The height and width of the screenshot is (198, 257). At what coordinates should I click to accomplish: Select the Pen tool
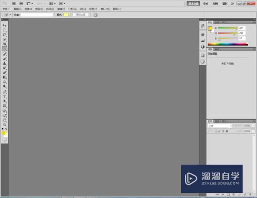[5, 92]
